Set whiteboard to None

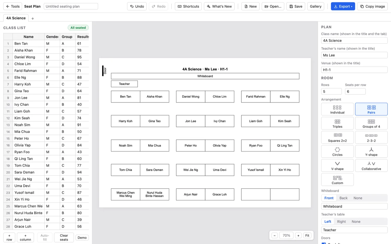coord(358,198)
